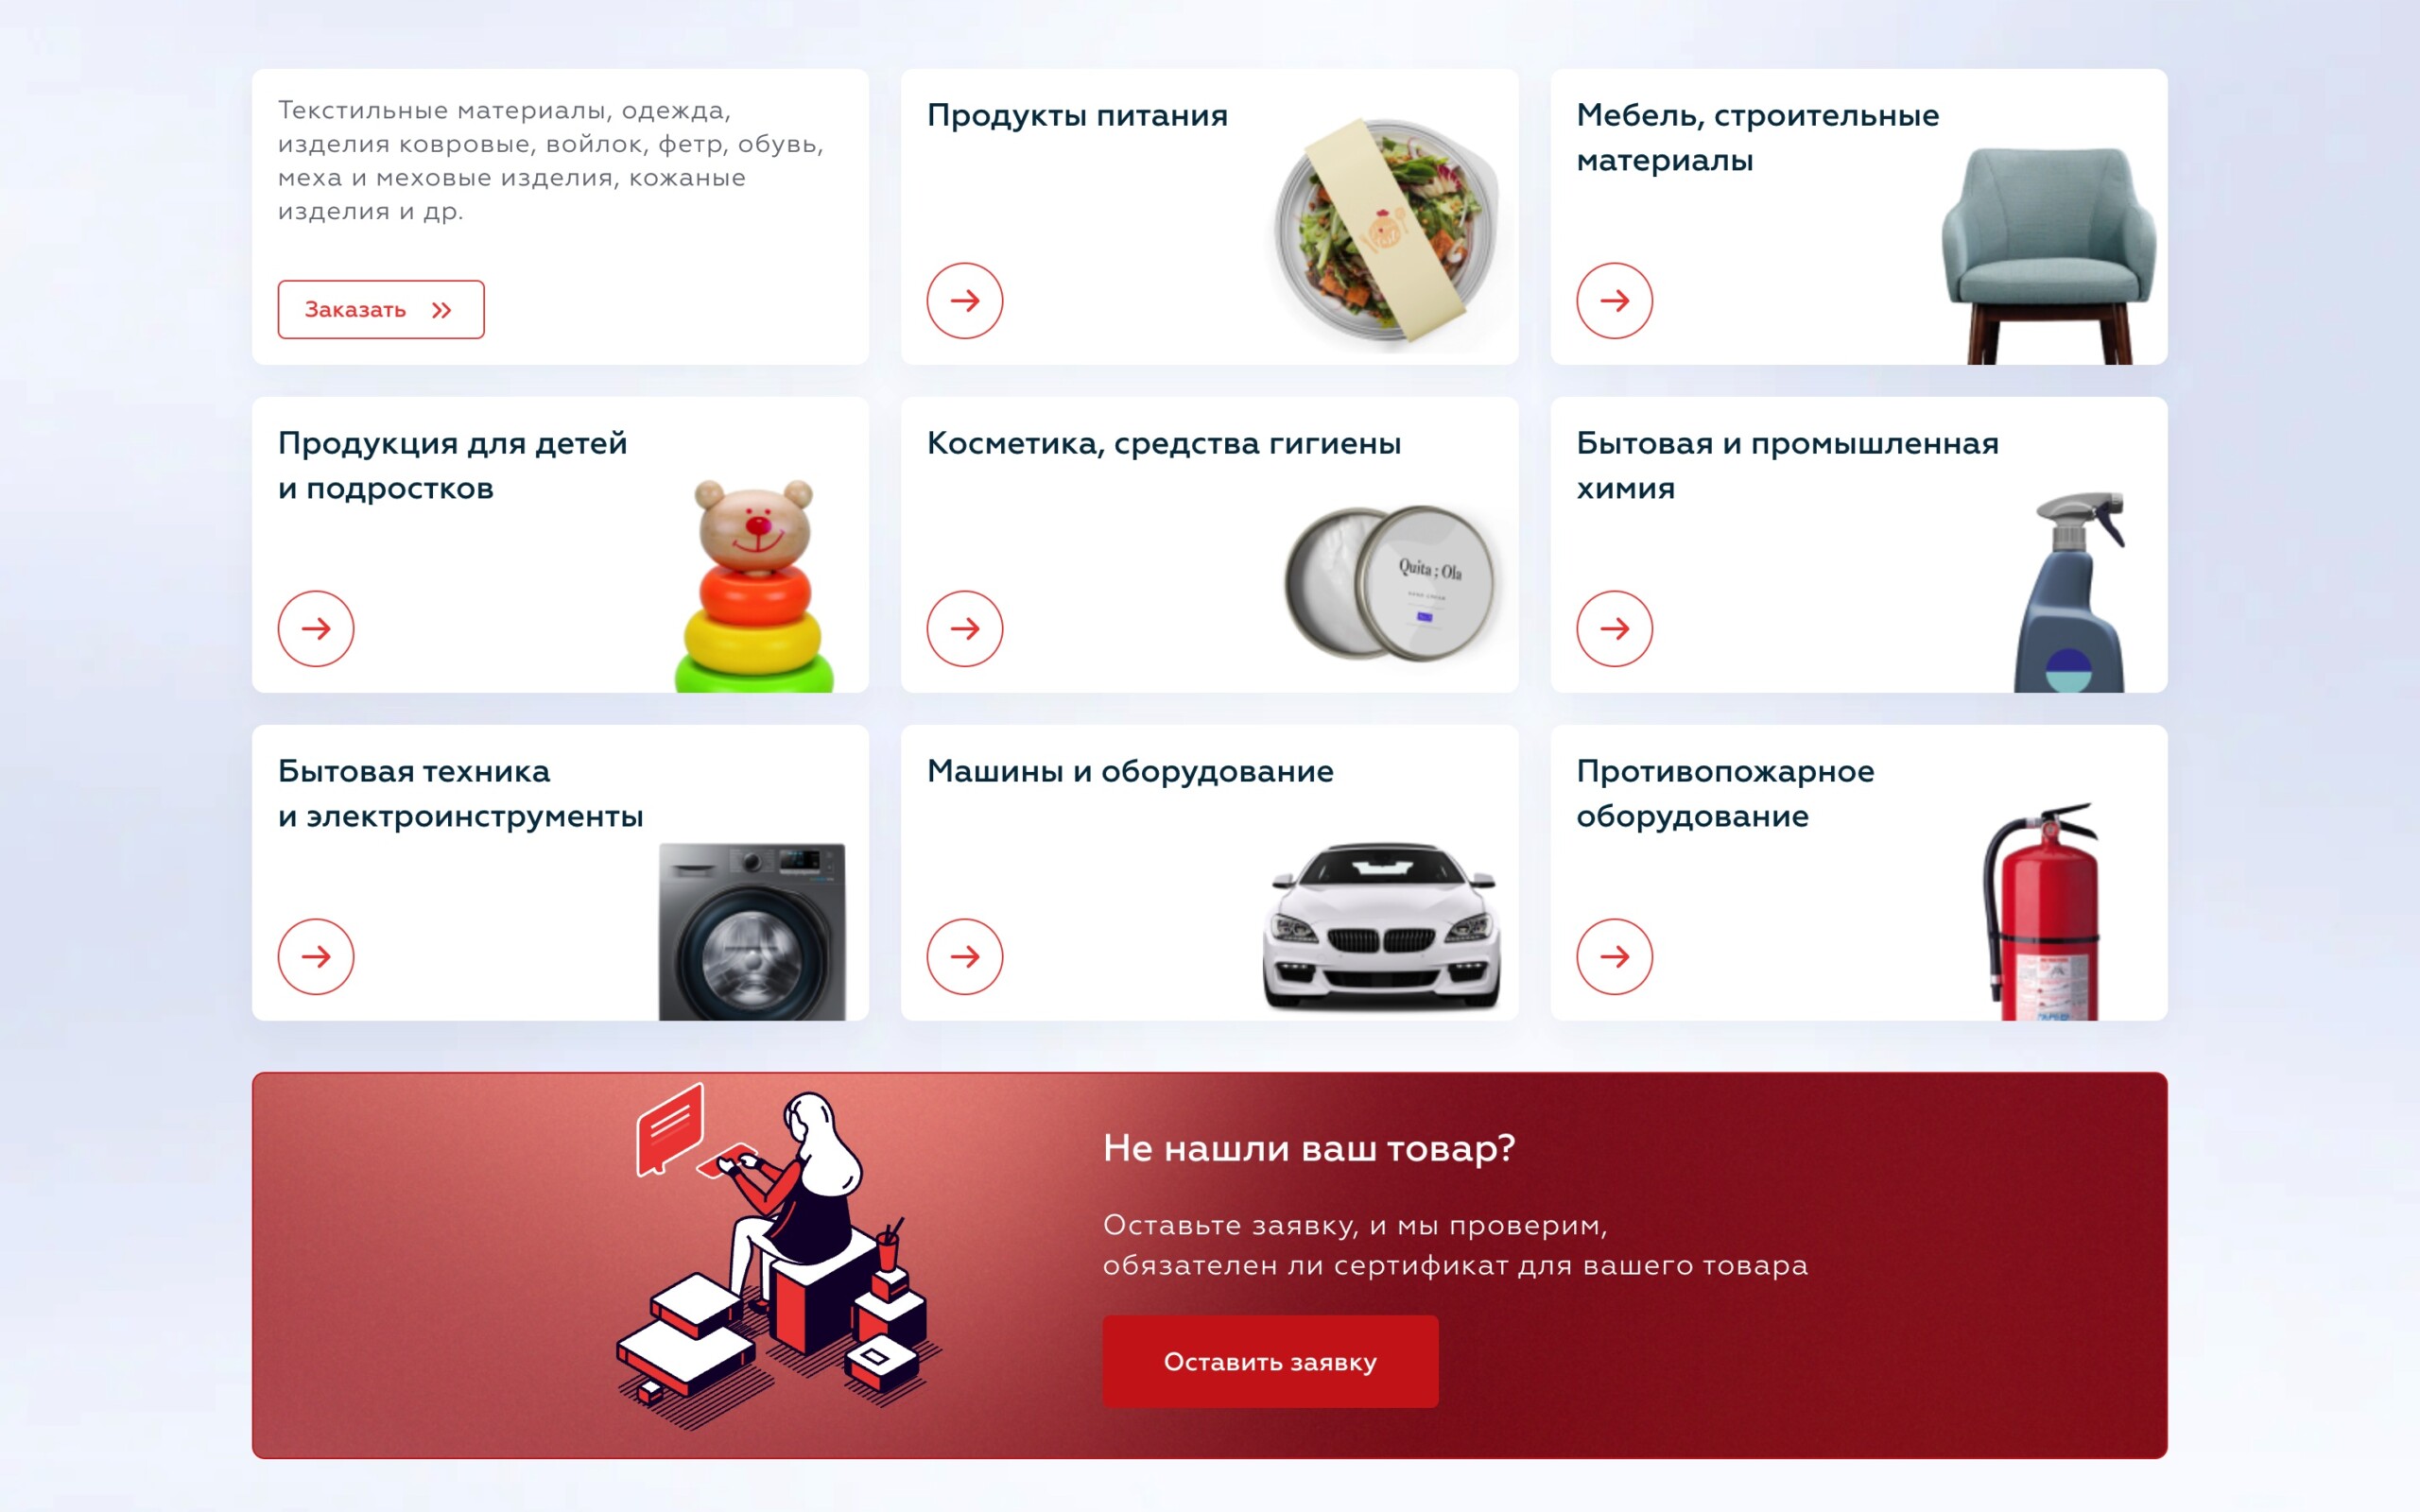Open the arrow in Мебель, строительные материалы card
Viewport: 2420px width, 1512px height.
tap(1614, 300)
